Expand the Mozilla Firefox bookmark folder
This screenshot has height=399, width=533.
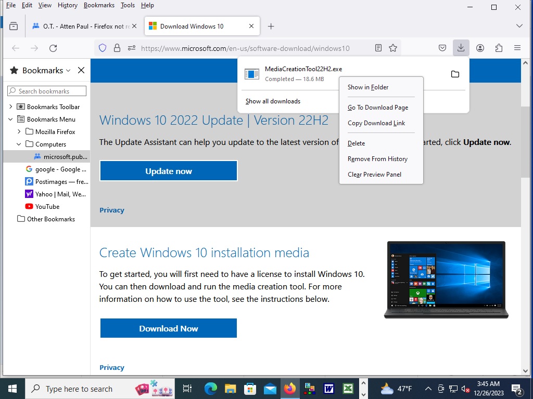pos(19,131)
